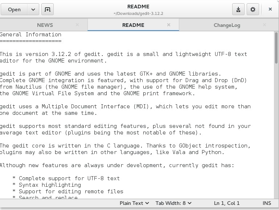Screen dimensions: 279x210
Task: Click the Open button
Action: [14, 9]
